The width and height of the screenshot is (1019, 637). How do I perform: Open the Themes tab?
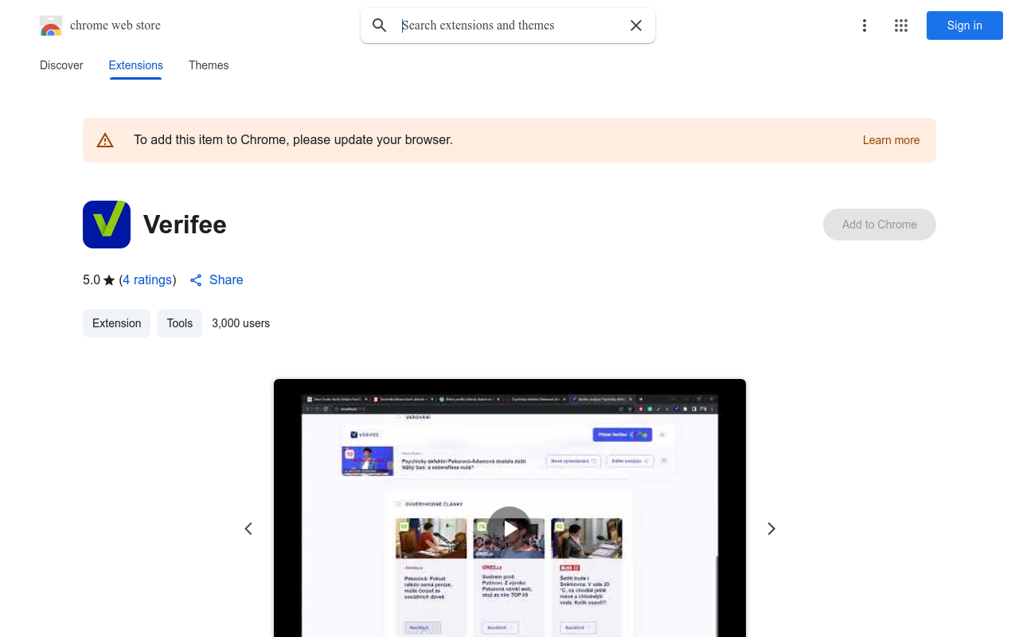[209, 65]
